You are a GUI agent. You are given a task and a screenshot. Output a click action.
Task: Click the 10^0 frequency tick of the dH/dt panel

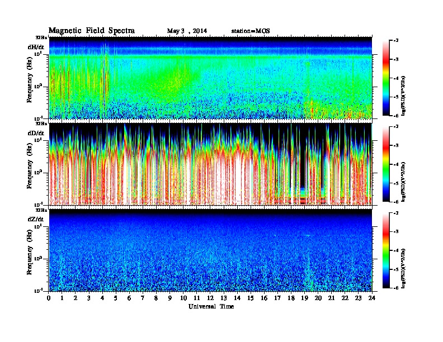[39, 86]
